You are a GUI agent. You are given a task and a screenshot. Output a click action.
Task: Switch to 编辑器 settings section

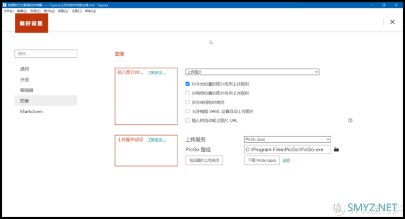pos(46,90)
